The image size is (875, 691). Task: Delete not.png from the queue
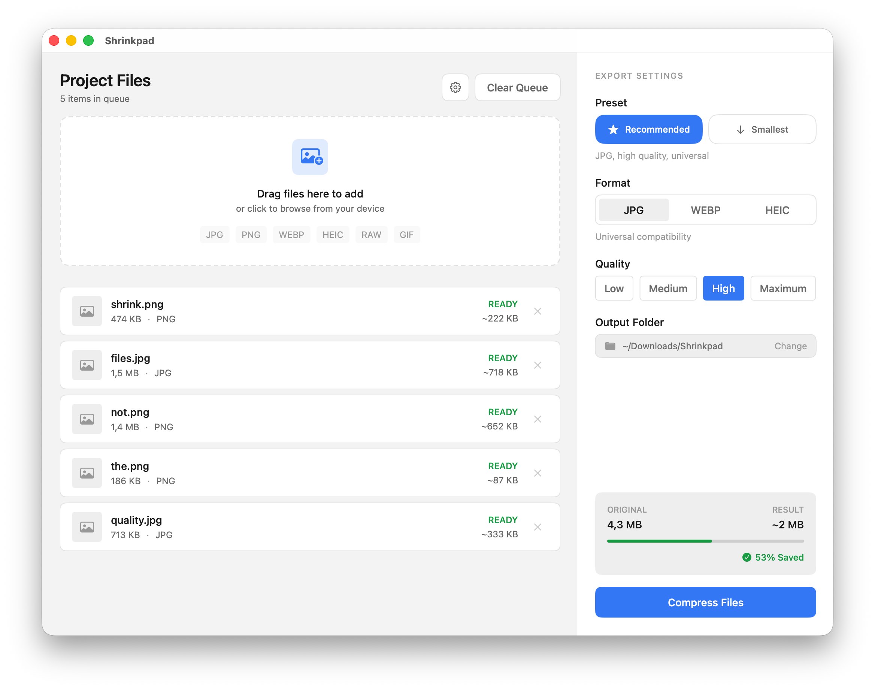coord(538,419)
